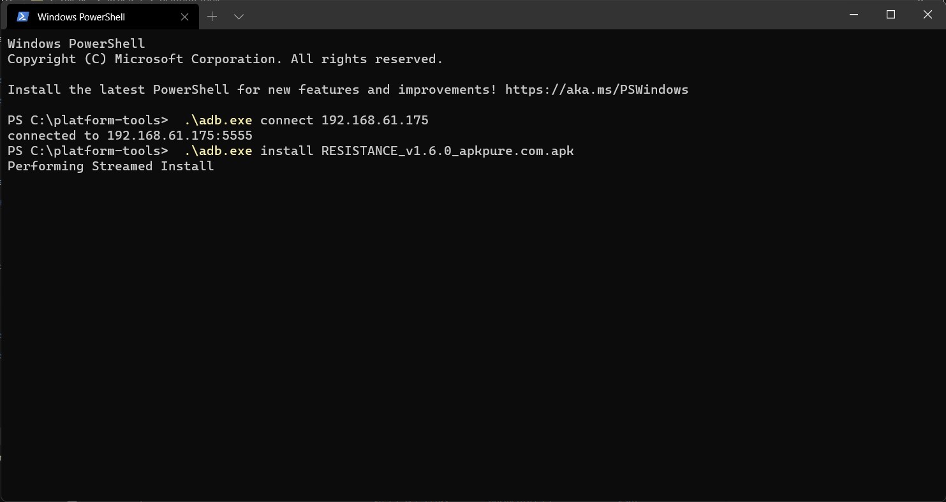Close the Windows PowerShell tab
This screenshot has width=946, height=502.
[184, 17]
